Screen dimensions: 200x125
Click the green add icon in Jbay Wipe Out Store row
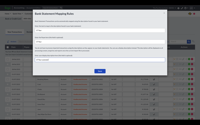[x=189, y=114]
